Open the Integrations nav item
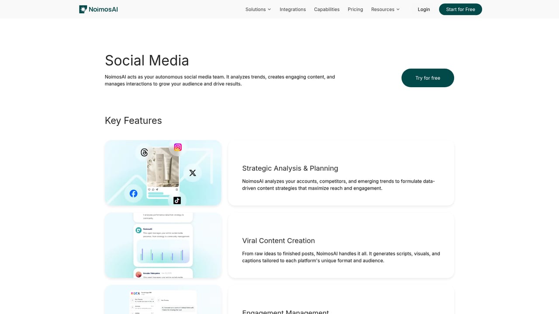Screen dimensions: 559x314 (x=293, y=9)
